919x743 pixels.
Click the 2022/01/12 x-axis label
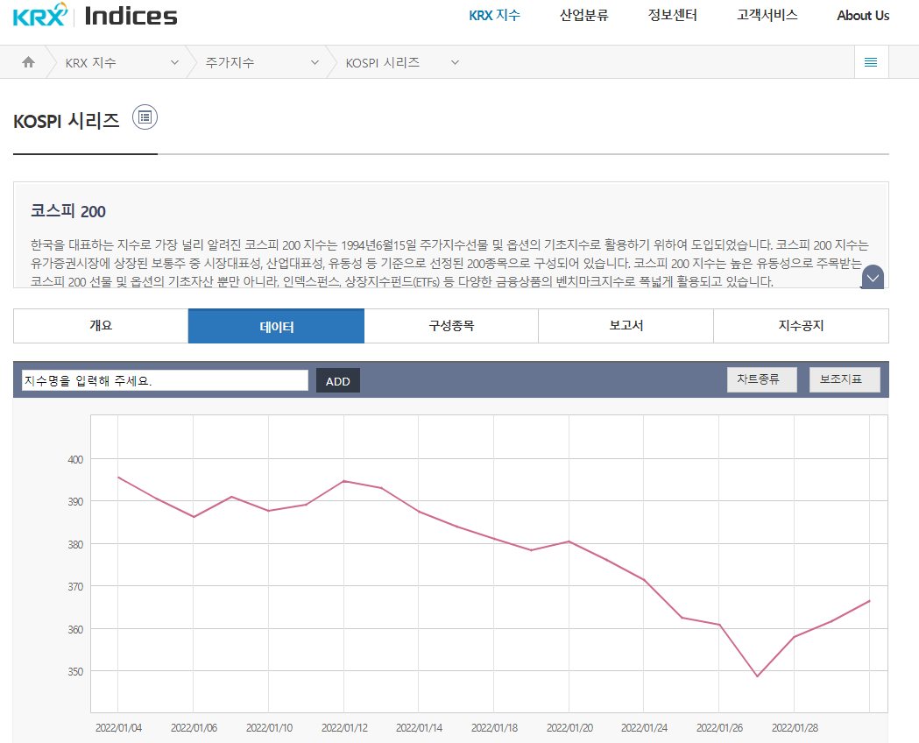[344, 728]
